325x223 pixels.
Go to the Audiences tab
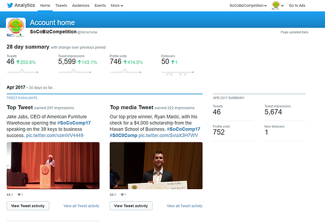click(x=81, y=6)
